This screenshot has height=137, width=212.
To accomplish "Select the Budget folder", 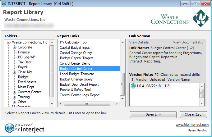I will coord(23,77).
